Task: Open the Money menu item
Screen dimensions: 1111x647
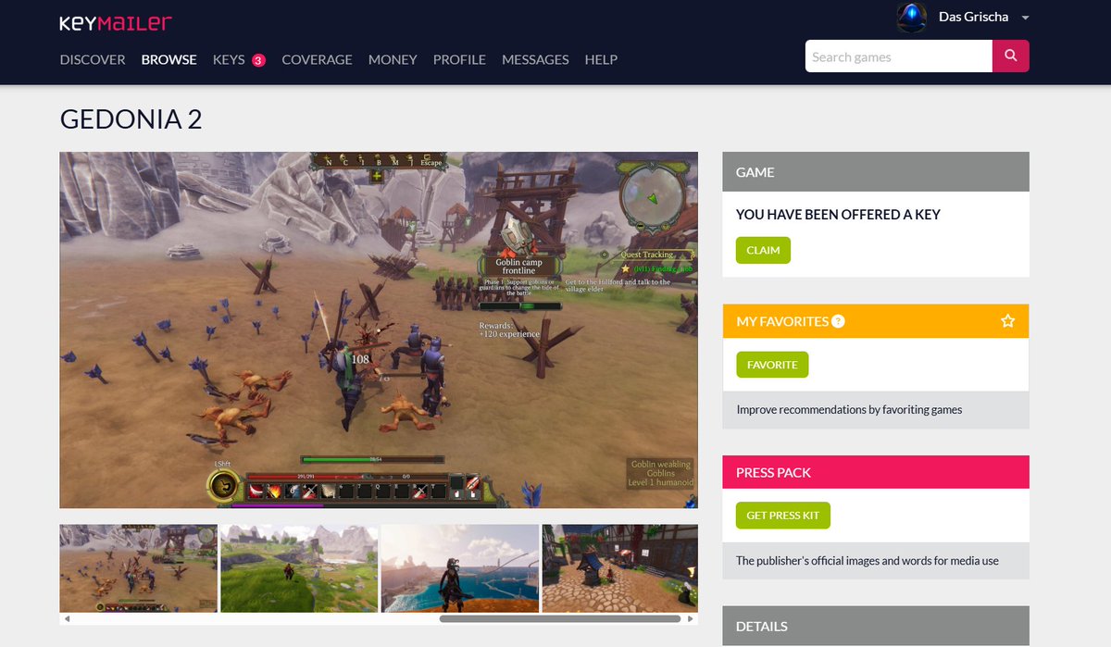Action: (x=393, y=59)
